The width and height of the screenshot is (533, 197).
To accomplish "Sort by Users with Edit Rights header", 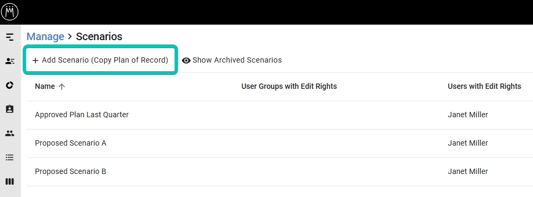I will pos(484,87).
